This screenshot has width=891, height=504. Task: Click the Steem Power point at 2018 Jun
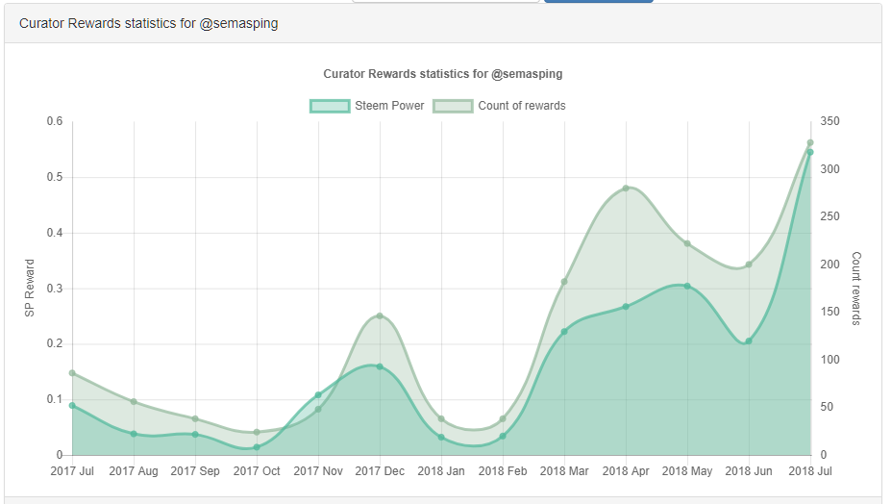click(749, 341)
